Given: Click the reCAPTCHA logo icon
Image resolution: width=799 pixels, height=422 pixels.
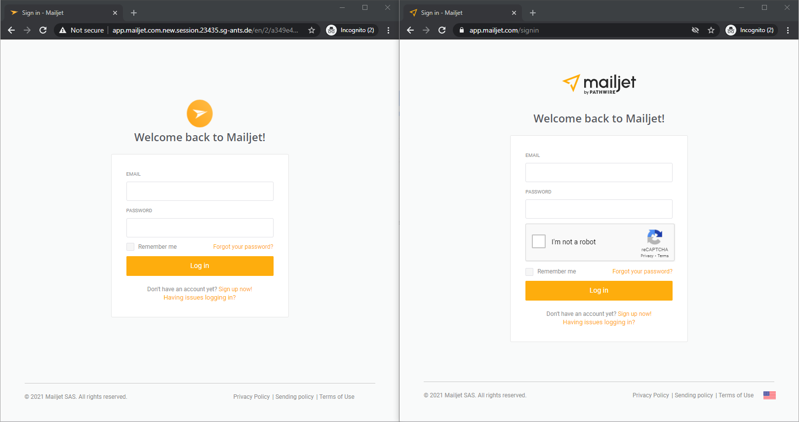Looking at the screenshot, I should (655, 237).
